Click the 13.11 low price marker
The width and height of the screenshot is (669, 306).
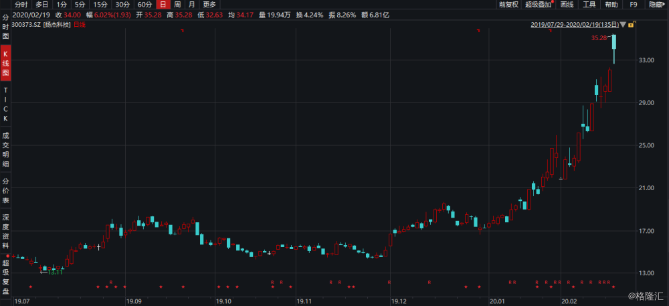(x=55, y=271)
